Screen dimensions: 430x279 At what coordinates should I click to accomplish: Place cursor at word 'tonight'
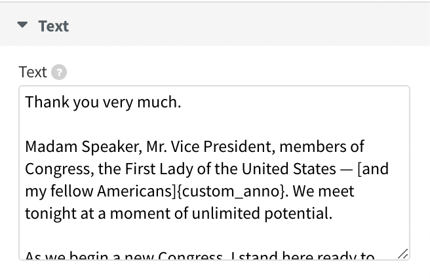coord(50,214)
